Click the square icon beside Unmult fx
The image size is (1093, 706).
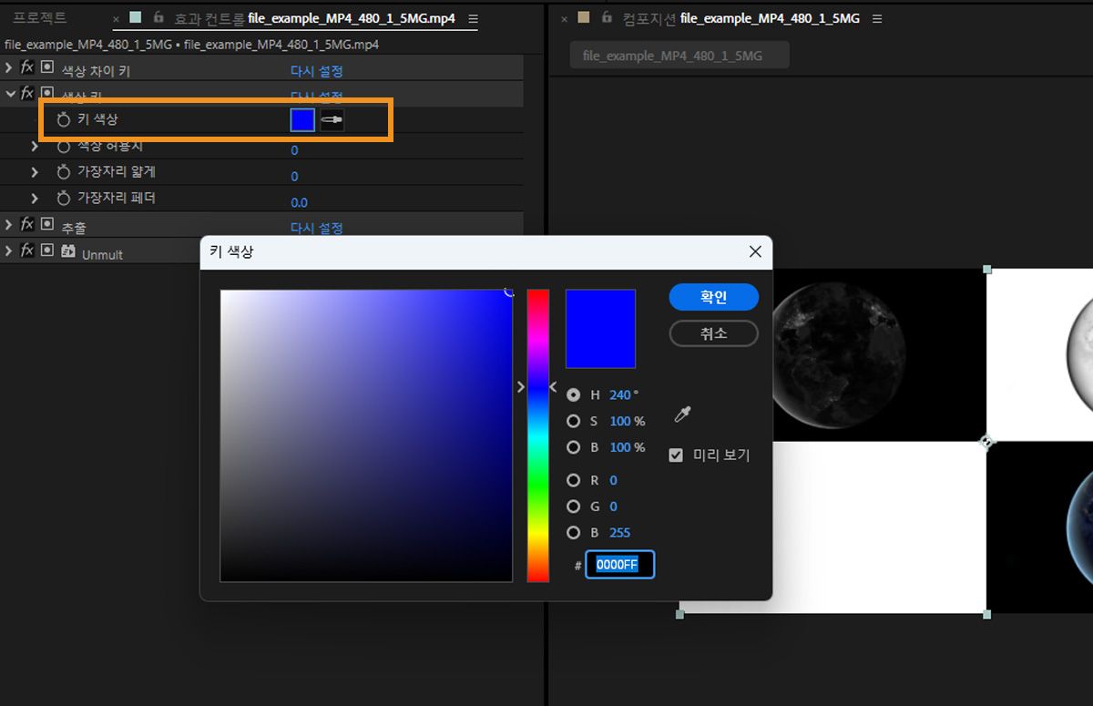[47, 250]
